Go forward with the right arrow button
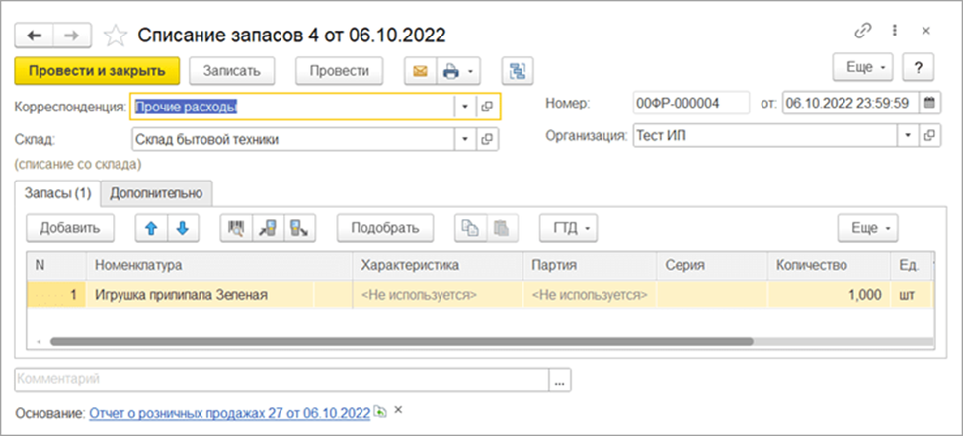The height and width of the screenshot is (436, 963). pos(72,36)
